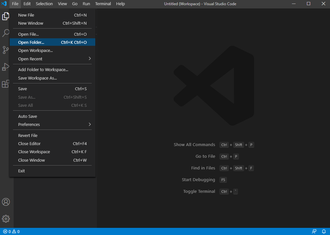The width and height of the screenshot is (330, 235).
Task: Open the Manage gear icon
Action: pos(6,219)
